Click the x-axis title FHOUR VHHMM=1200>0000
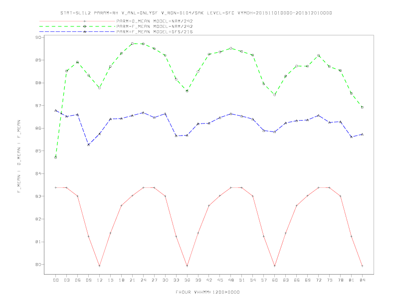Viewport: 395px width, 305px height. 207,292
